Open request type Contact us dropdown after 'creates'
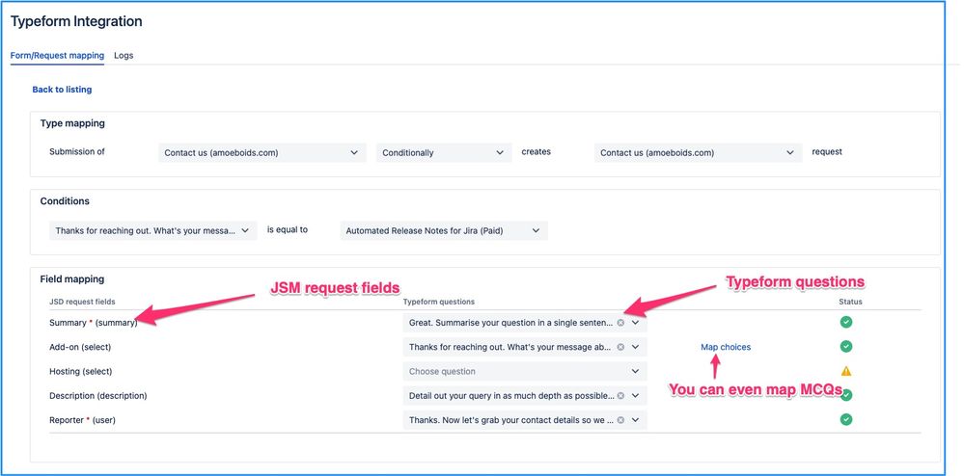The image size is (964, 476). (x=698, y=153)
